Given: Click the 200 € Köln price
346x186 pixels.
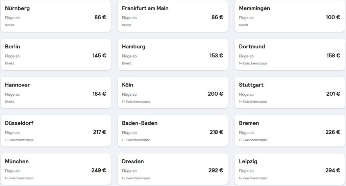Looking at the screenshot, I should [x=215, y=94].
